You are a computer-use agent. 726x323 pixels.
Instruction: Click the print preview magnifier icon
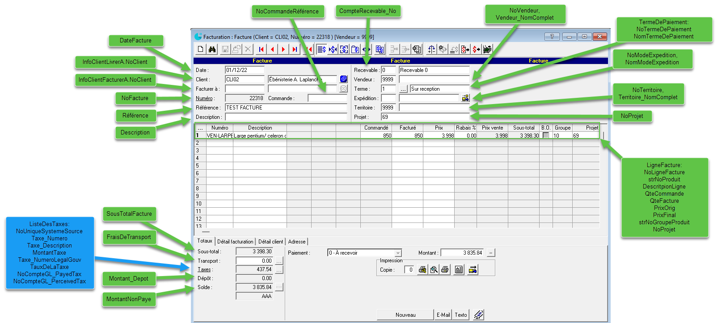(x=434, y=270)
